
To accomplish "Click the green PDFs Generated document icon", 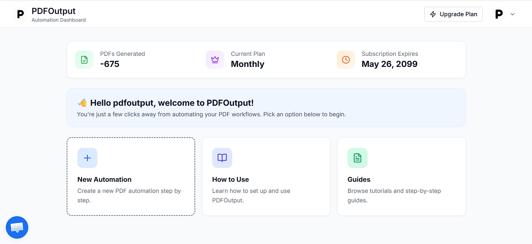I will (84, 60).
